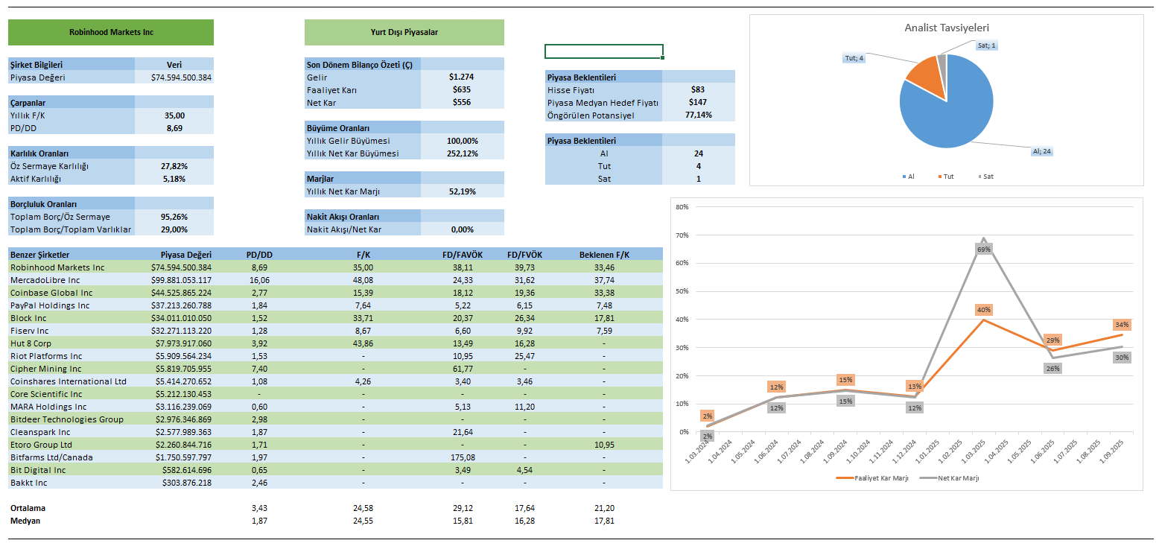Click the Net Kar Marjı legend entry

tap(954, 478)
